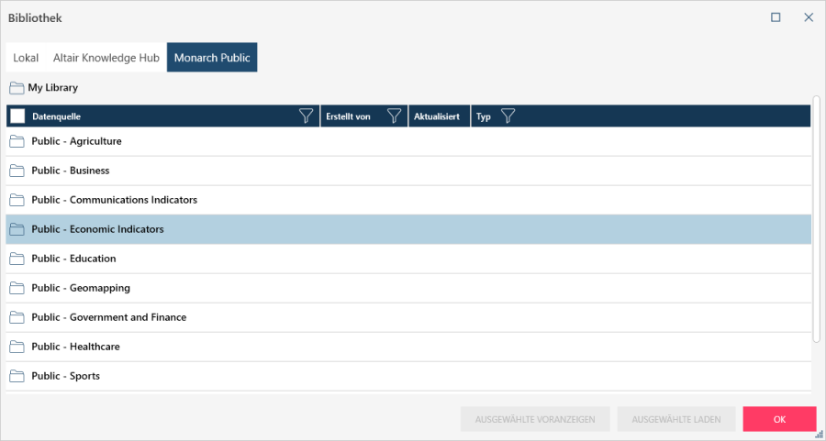The width and height of the screenshot is (826, 441).
Task: Select Public - Government and Finance folder
Action: (108, 317)
